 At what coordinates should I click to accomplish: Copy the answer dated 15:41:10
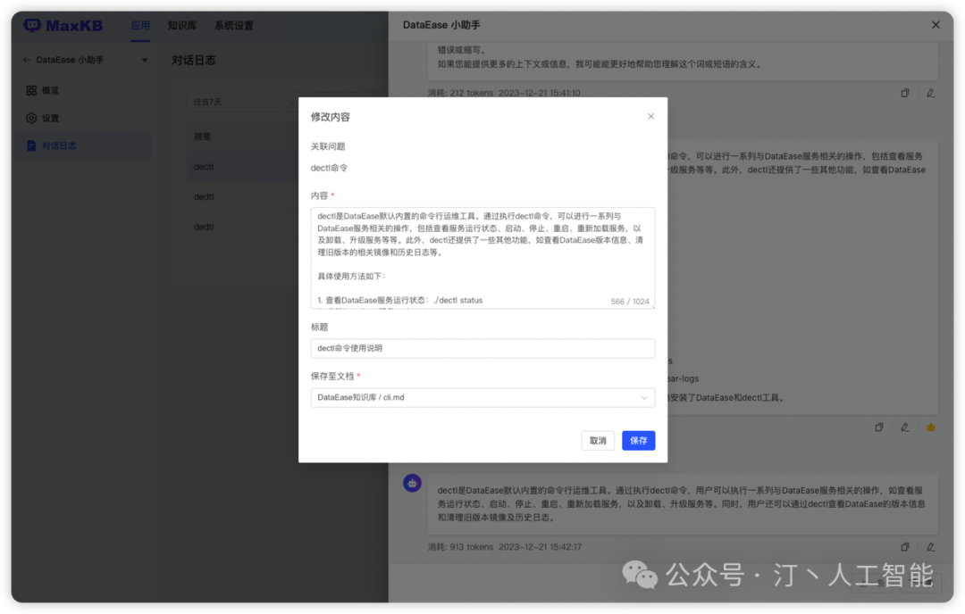[904, 93]
